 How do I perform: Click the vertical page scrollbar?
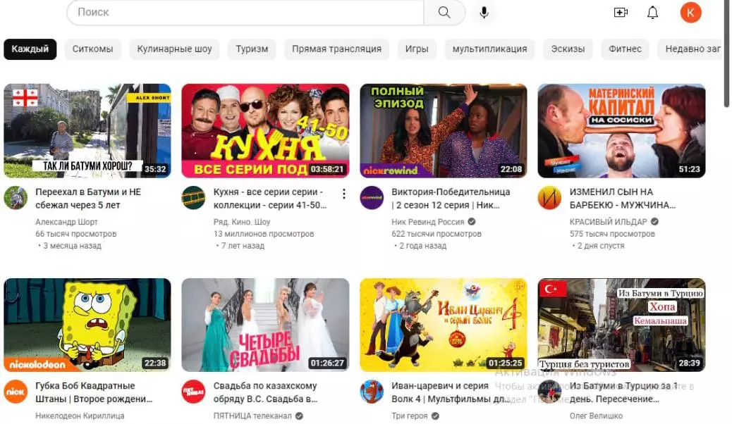point(726,54)
